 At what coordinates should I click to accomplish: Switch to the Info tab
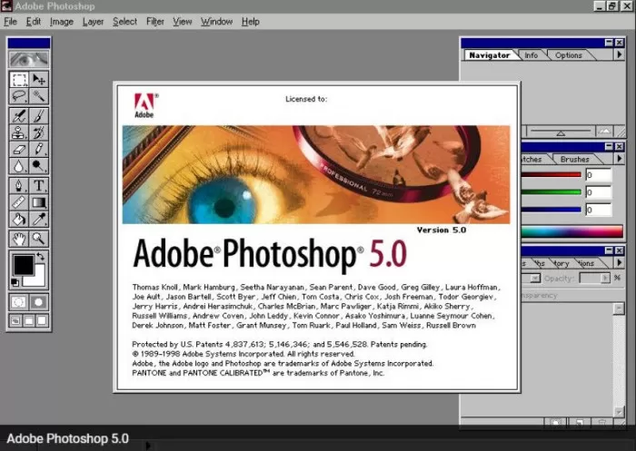pos(531,55)
